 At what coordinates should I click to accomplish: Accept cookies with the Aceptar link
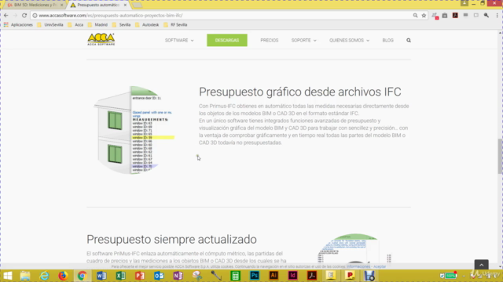tap(380, 266)
